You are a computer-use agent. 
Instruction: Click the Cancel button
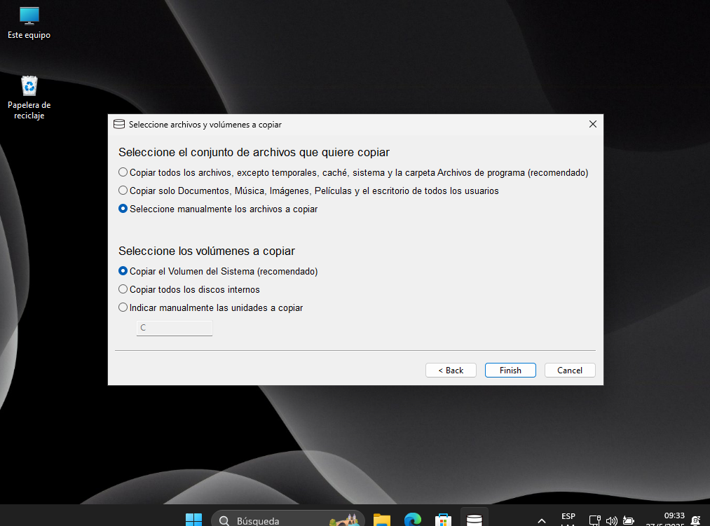coord(570,370)
